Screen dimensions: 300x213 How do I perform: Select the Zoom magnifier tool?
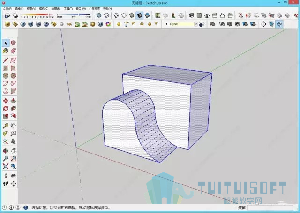(x=6, y=158)
